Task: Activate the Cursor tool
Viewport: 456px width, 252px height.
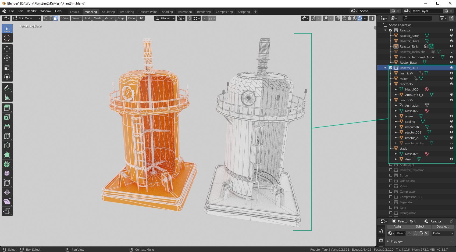Action: coord(7,38)
